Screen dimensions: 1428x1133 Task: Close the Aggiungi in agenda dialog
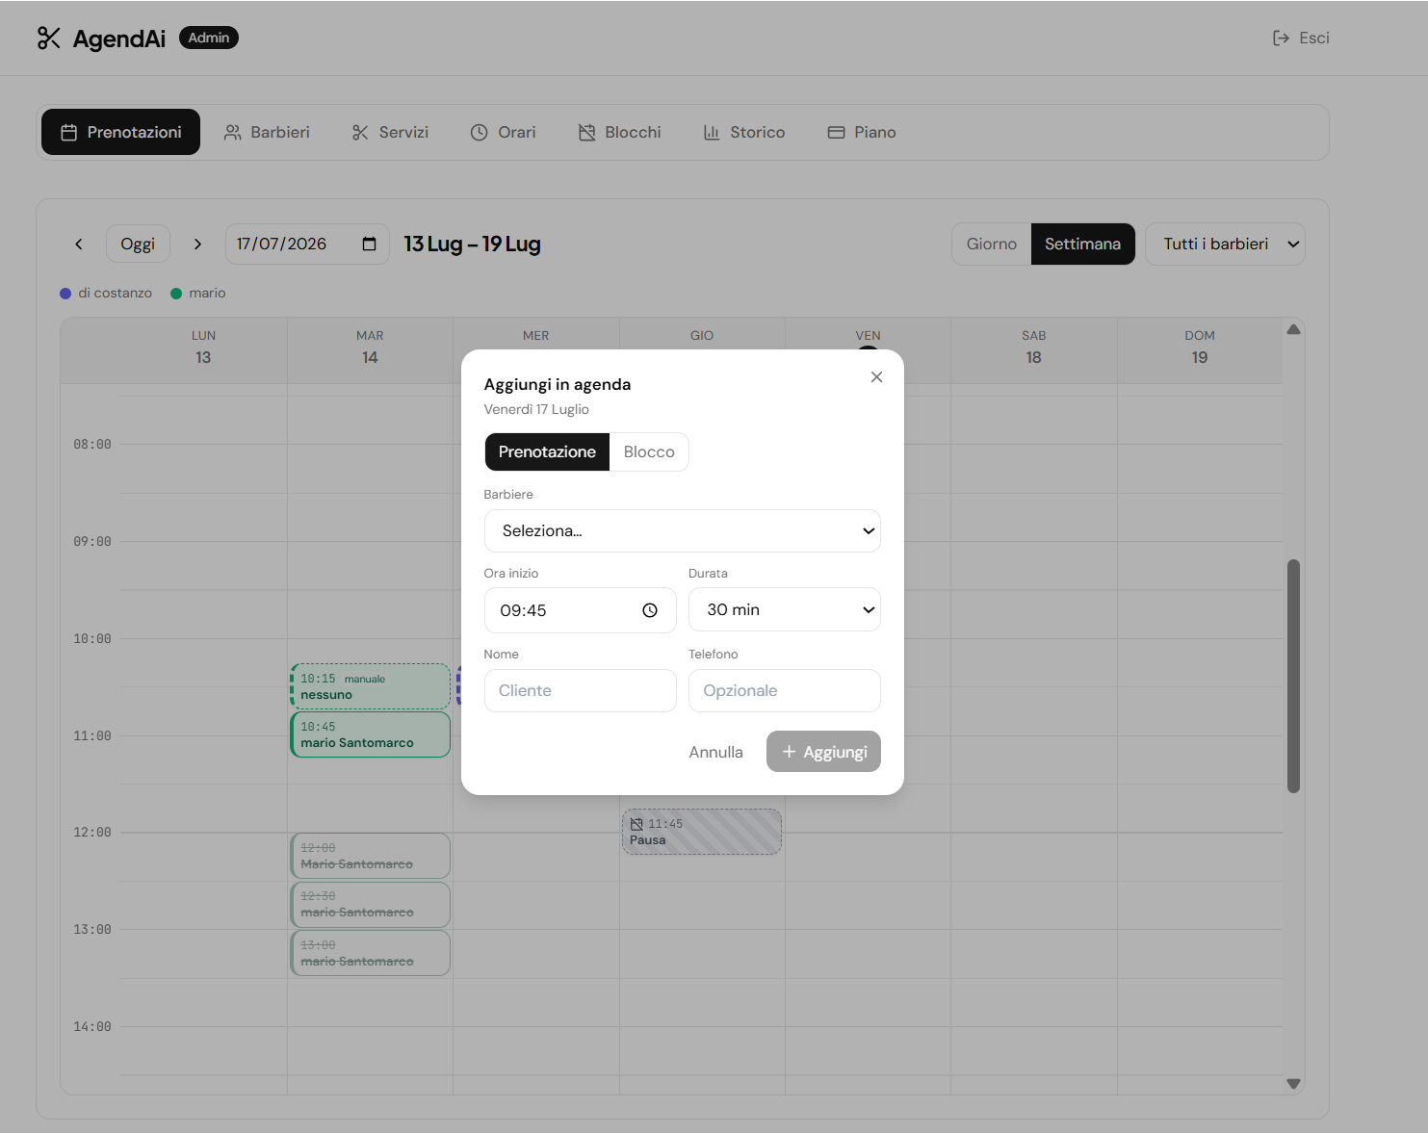click(x=876, y=376)
